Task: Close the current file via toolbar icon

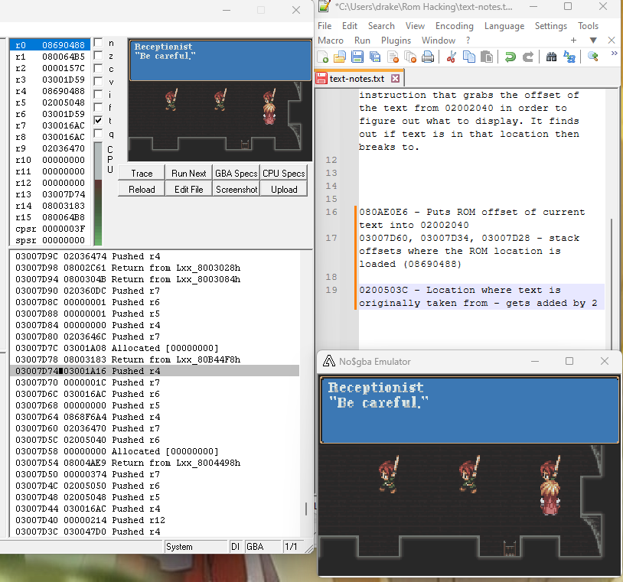Action: pos(393,57)
